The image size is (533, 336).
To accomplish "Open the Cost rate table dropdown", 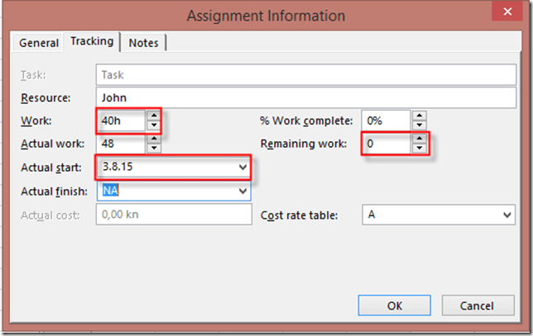I will (x=507, y=215).
